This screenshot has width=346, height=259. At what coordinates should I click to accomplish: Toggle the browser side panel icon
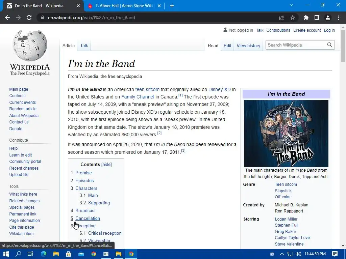[317, 18]
